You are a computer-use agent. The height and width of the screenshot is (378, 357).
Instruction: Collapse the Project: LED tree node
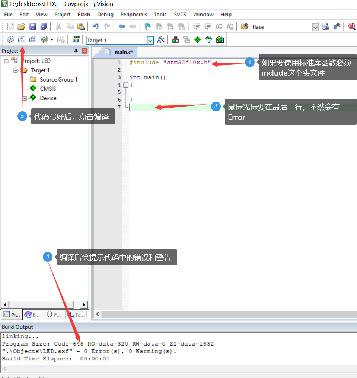click(6, 61)
